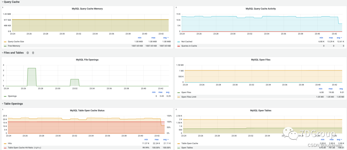The image size is (347, 150).
Task: Toggle Free Memory series in legend
Action: pos(14,46)
